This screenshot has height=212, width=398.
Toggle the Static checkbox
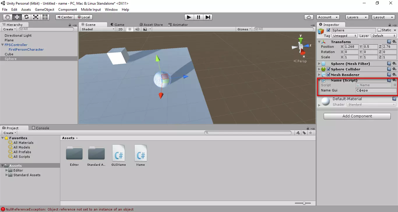pyautogui.click(x=379, y=30)
